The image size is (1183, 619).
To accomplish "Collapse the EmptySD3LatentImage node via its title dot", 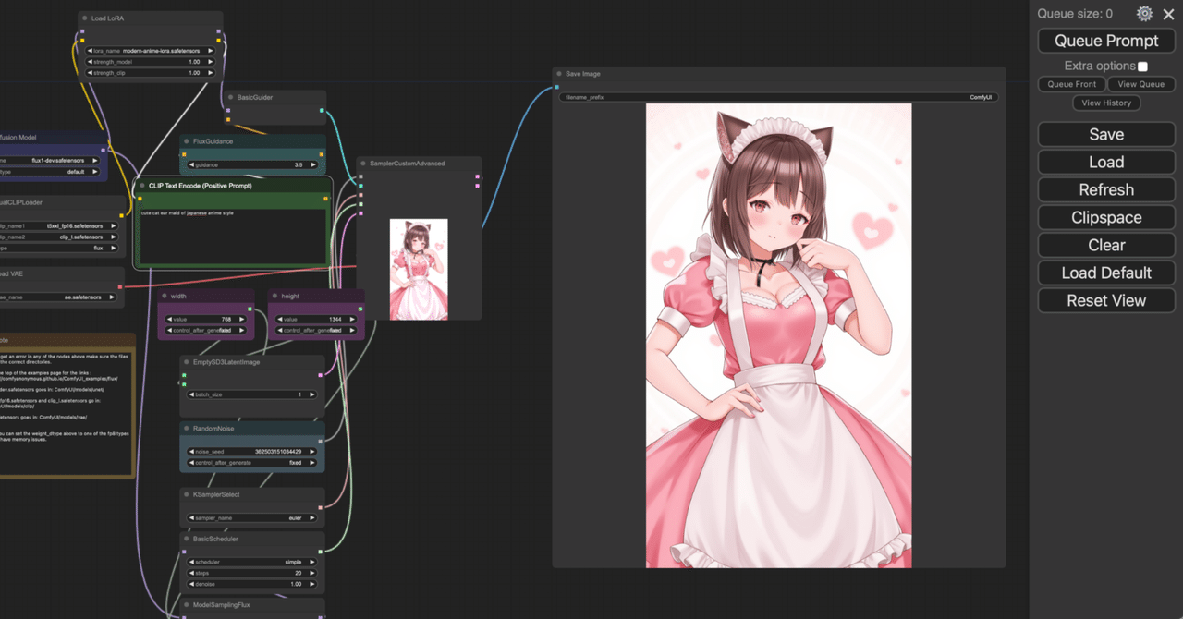I will (185, 362).
